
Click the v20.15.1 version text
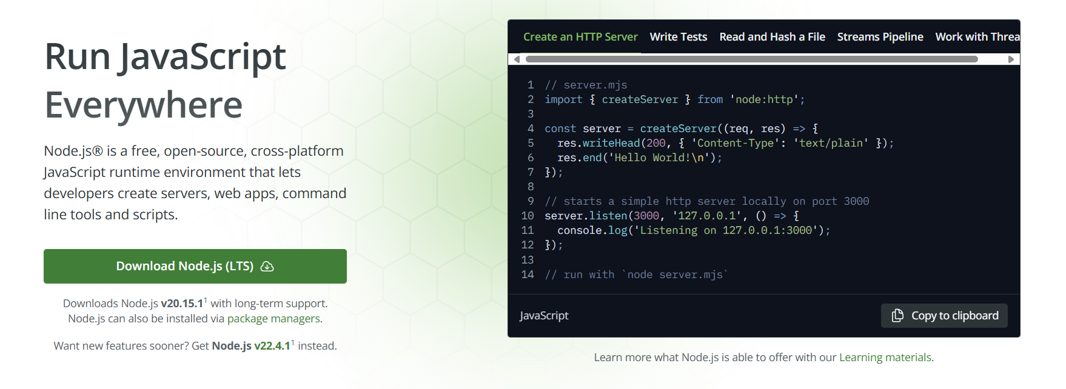182,304
